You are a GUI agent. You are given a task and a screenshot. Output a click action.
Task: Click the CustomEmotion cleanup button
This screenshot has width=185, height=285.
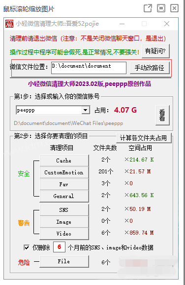(64, 172)
